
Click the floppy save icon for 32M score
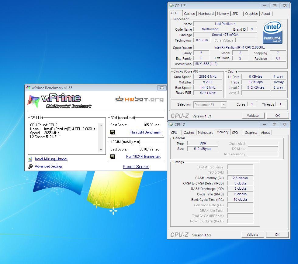113,132
